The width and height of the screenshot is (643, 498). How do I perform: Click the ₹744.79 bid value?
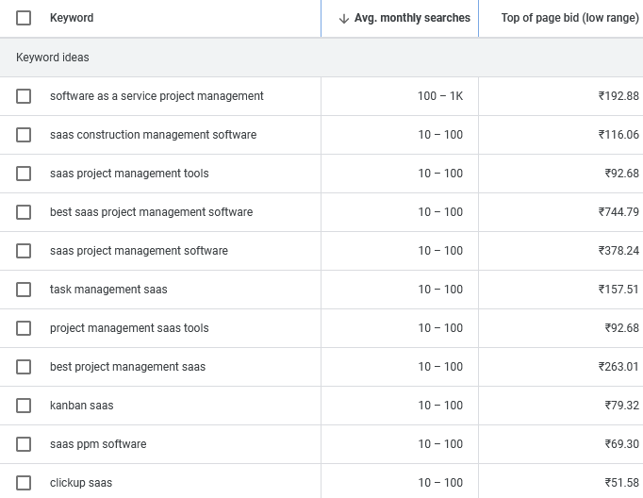pos(618,212)
